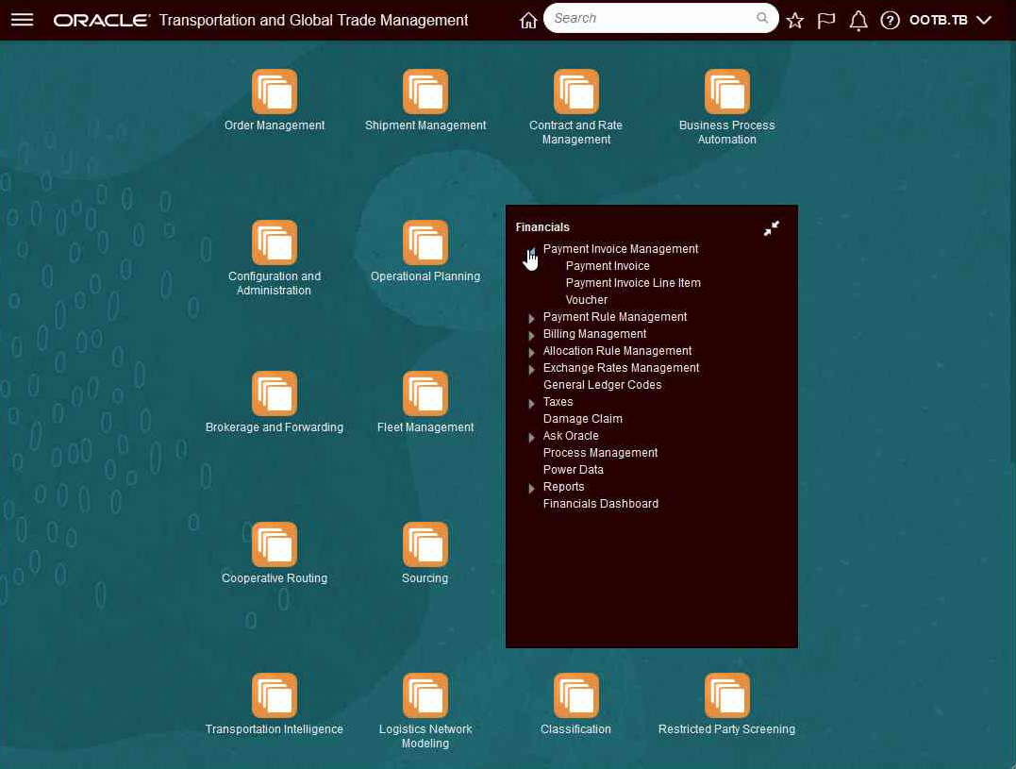Click Payment Invoice Management label
The image size is (1016, 769).
click(620, 249)
